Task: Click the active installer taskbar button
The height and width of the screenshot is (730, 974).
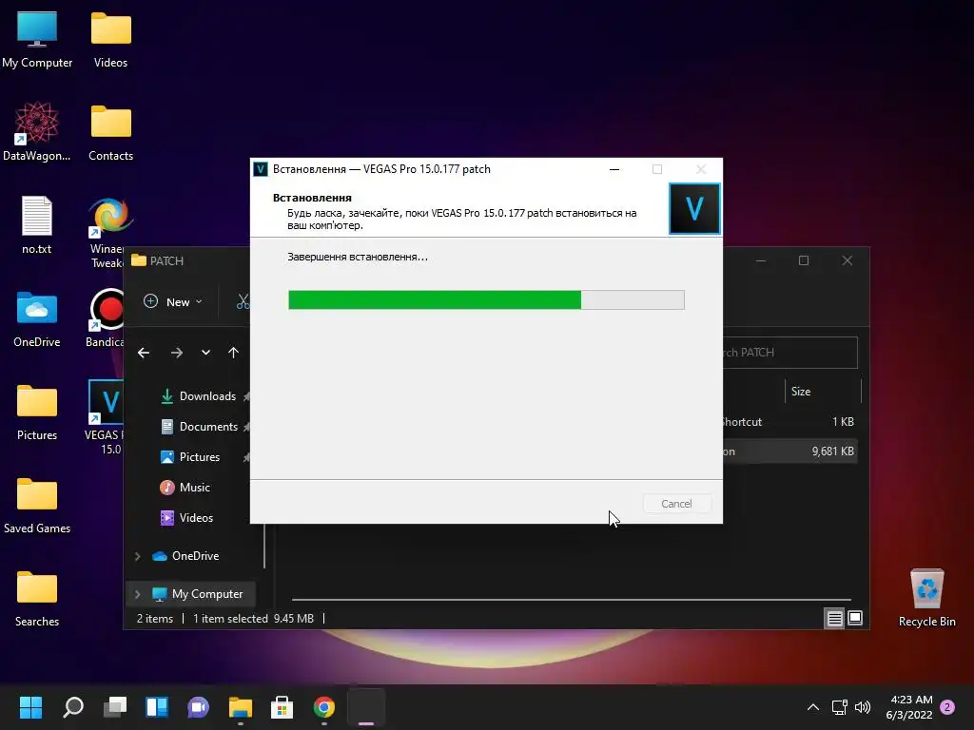Action: point(366,707)
